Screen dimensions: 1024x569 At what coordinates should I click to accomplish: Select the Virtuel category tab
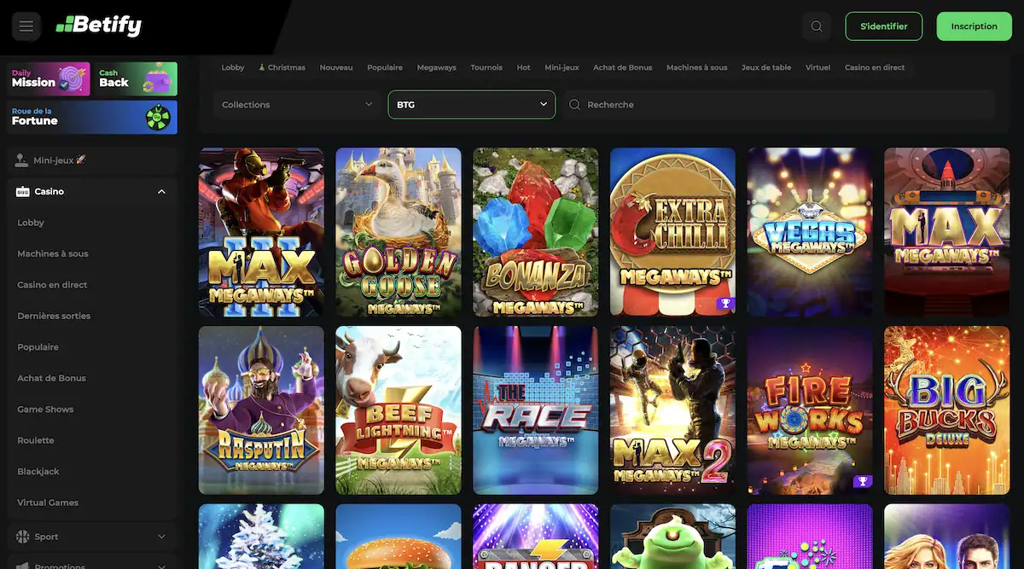pyautogui.click(x=817, y=67)
